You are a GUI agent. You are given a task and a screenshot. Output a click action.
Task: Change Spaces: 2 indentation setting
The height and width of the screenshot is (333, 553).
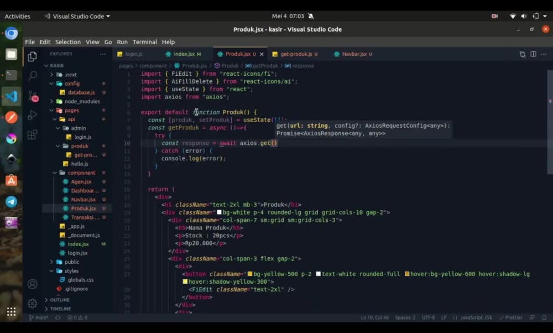[x=405, y=318]
